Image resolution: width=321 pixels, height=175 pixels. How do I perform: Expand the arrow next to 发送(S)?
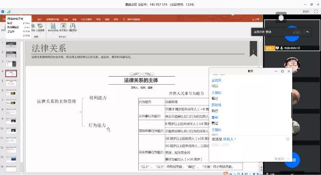point(288,159)
